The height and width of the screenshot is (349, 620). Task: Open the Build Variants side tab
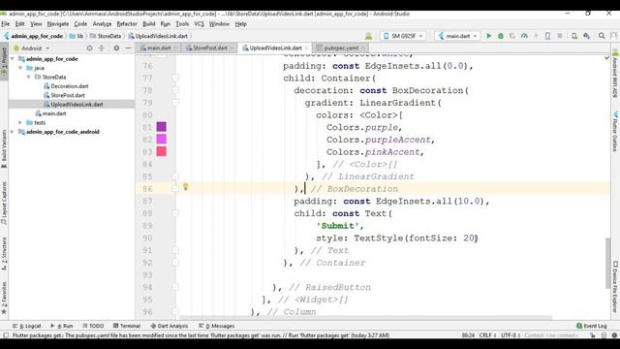4,148
